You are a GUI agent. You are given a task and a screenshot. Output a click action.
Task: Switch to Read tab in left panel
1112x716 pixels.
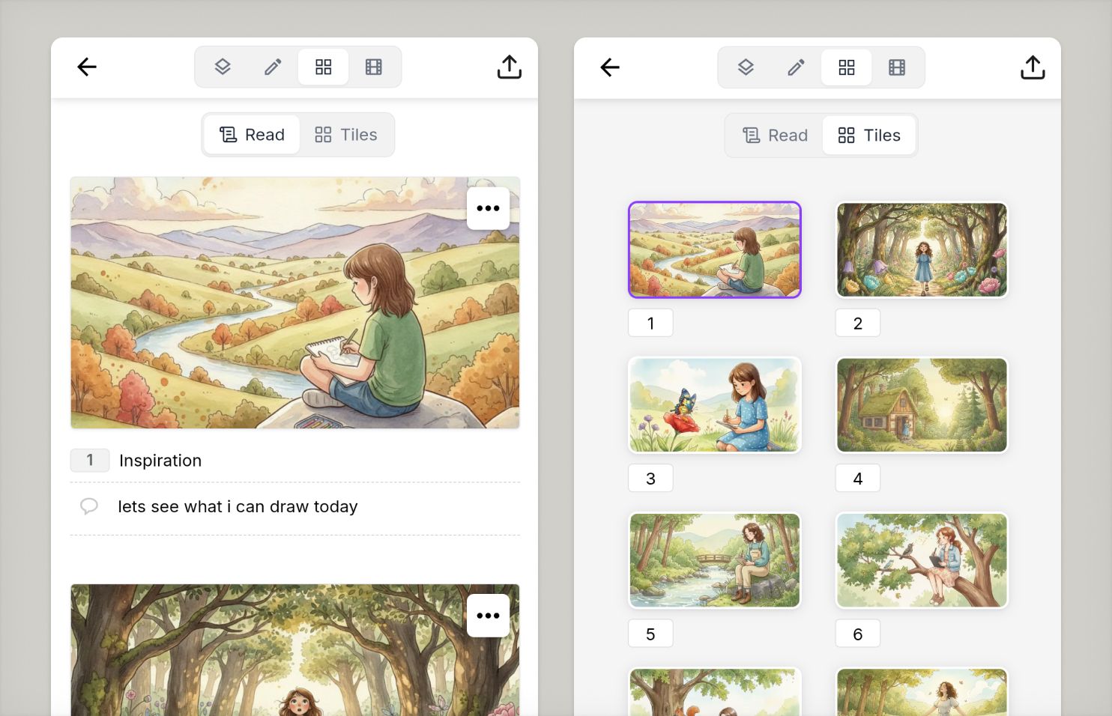coord(252,135)
